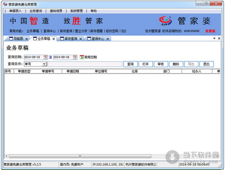Image resolution: width=227 pixels, height=170 pixels.
Task: Sort by the 单据日期 column header
Action: point(73,71)
